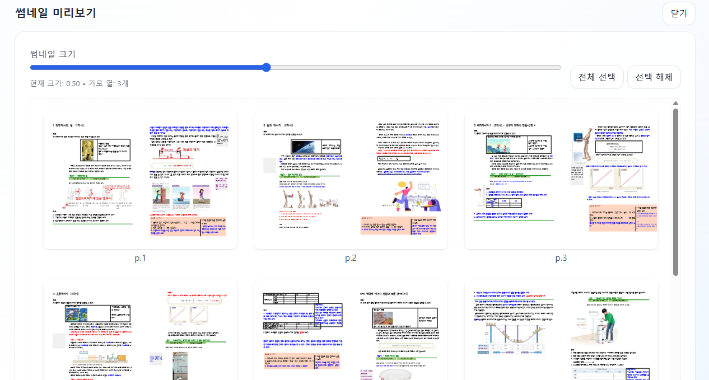Screen dimensions: 709x380
Task: Click the 현재 크기: 0.50 status text
Action: click(55, 83)
